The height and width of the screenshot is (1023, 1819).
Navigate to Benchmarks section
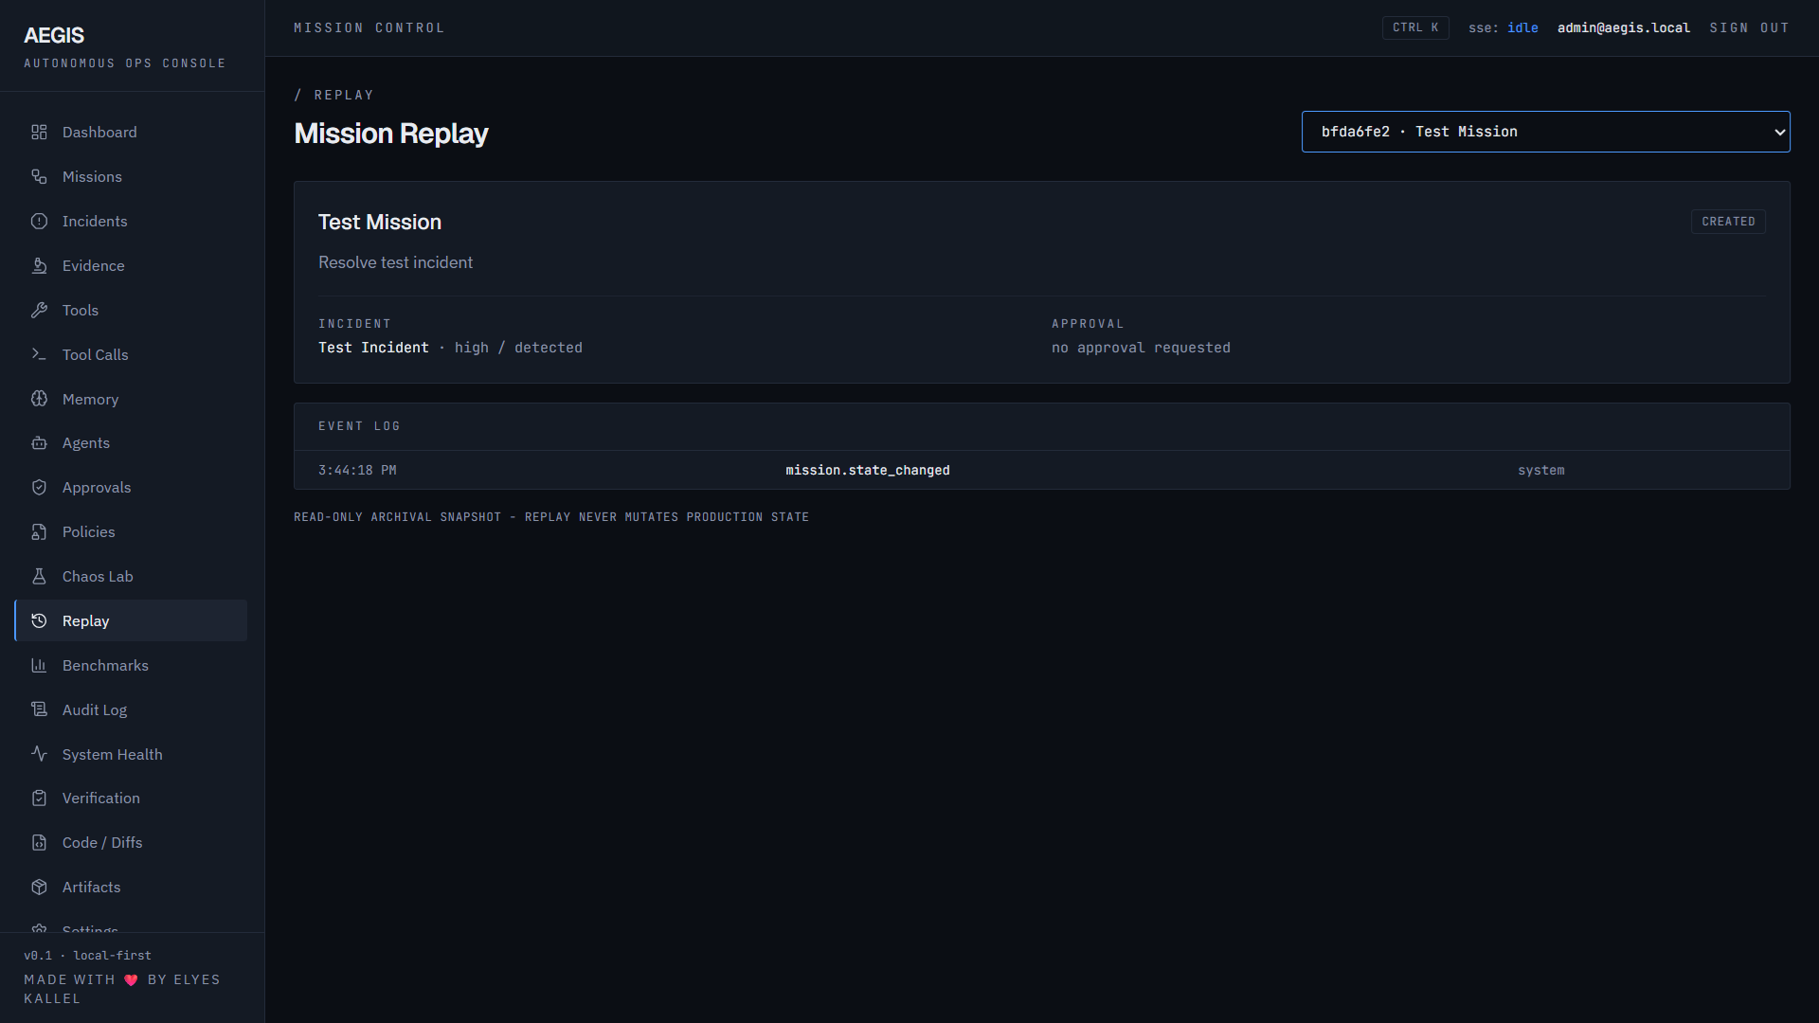131,666
